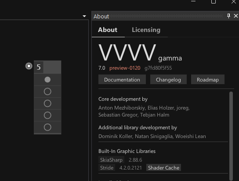Click the Stride version 4.2.0.2121
Screen dimensions: 239x181
(x=130, y=168)
